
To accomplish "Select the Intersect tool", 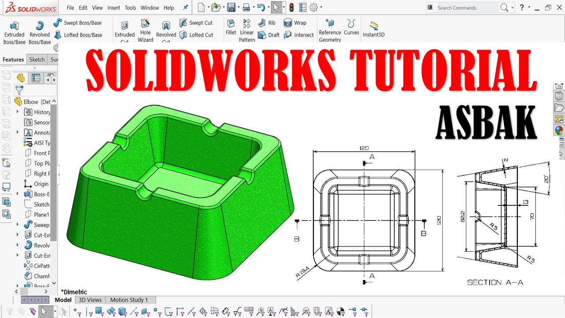I will click(299, 35).
